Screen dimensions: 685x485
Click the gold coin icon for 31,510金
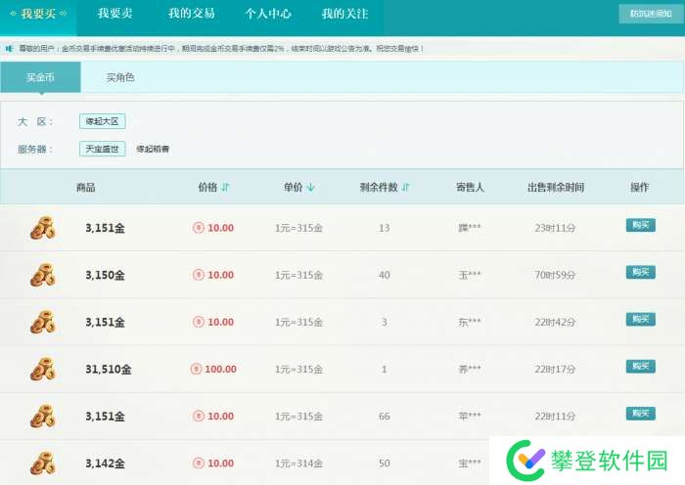pyautogui.click(x=42, y=369)
